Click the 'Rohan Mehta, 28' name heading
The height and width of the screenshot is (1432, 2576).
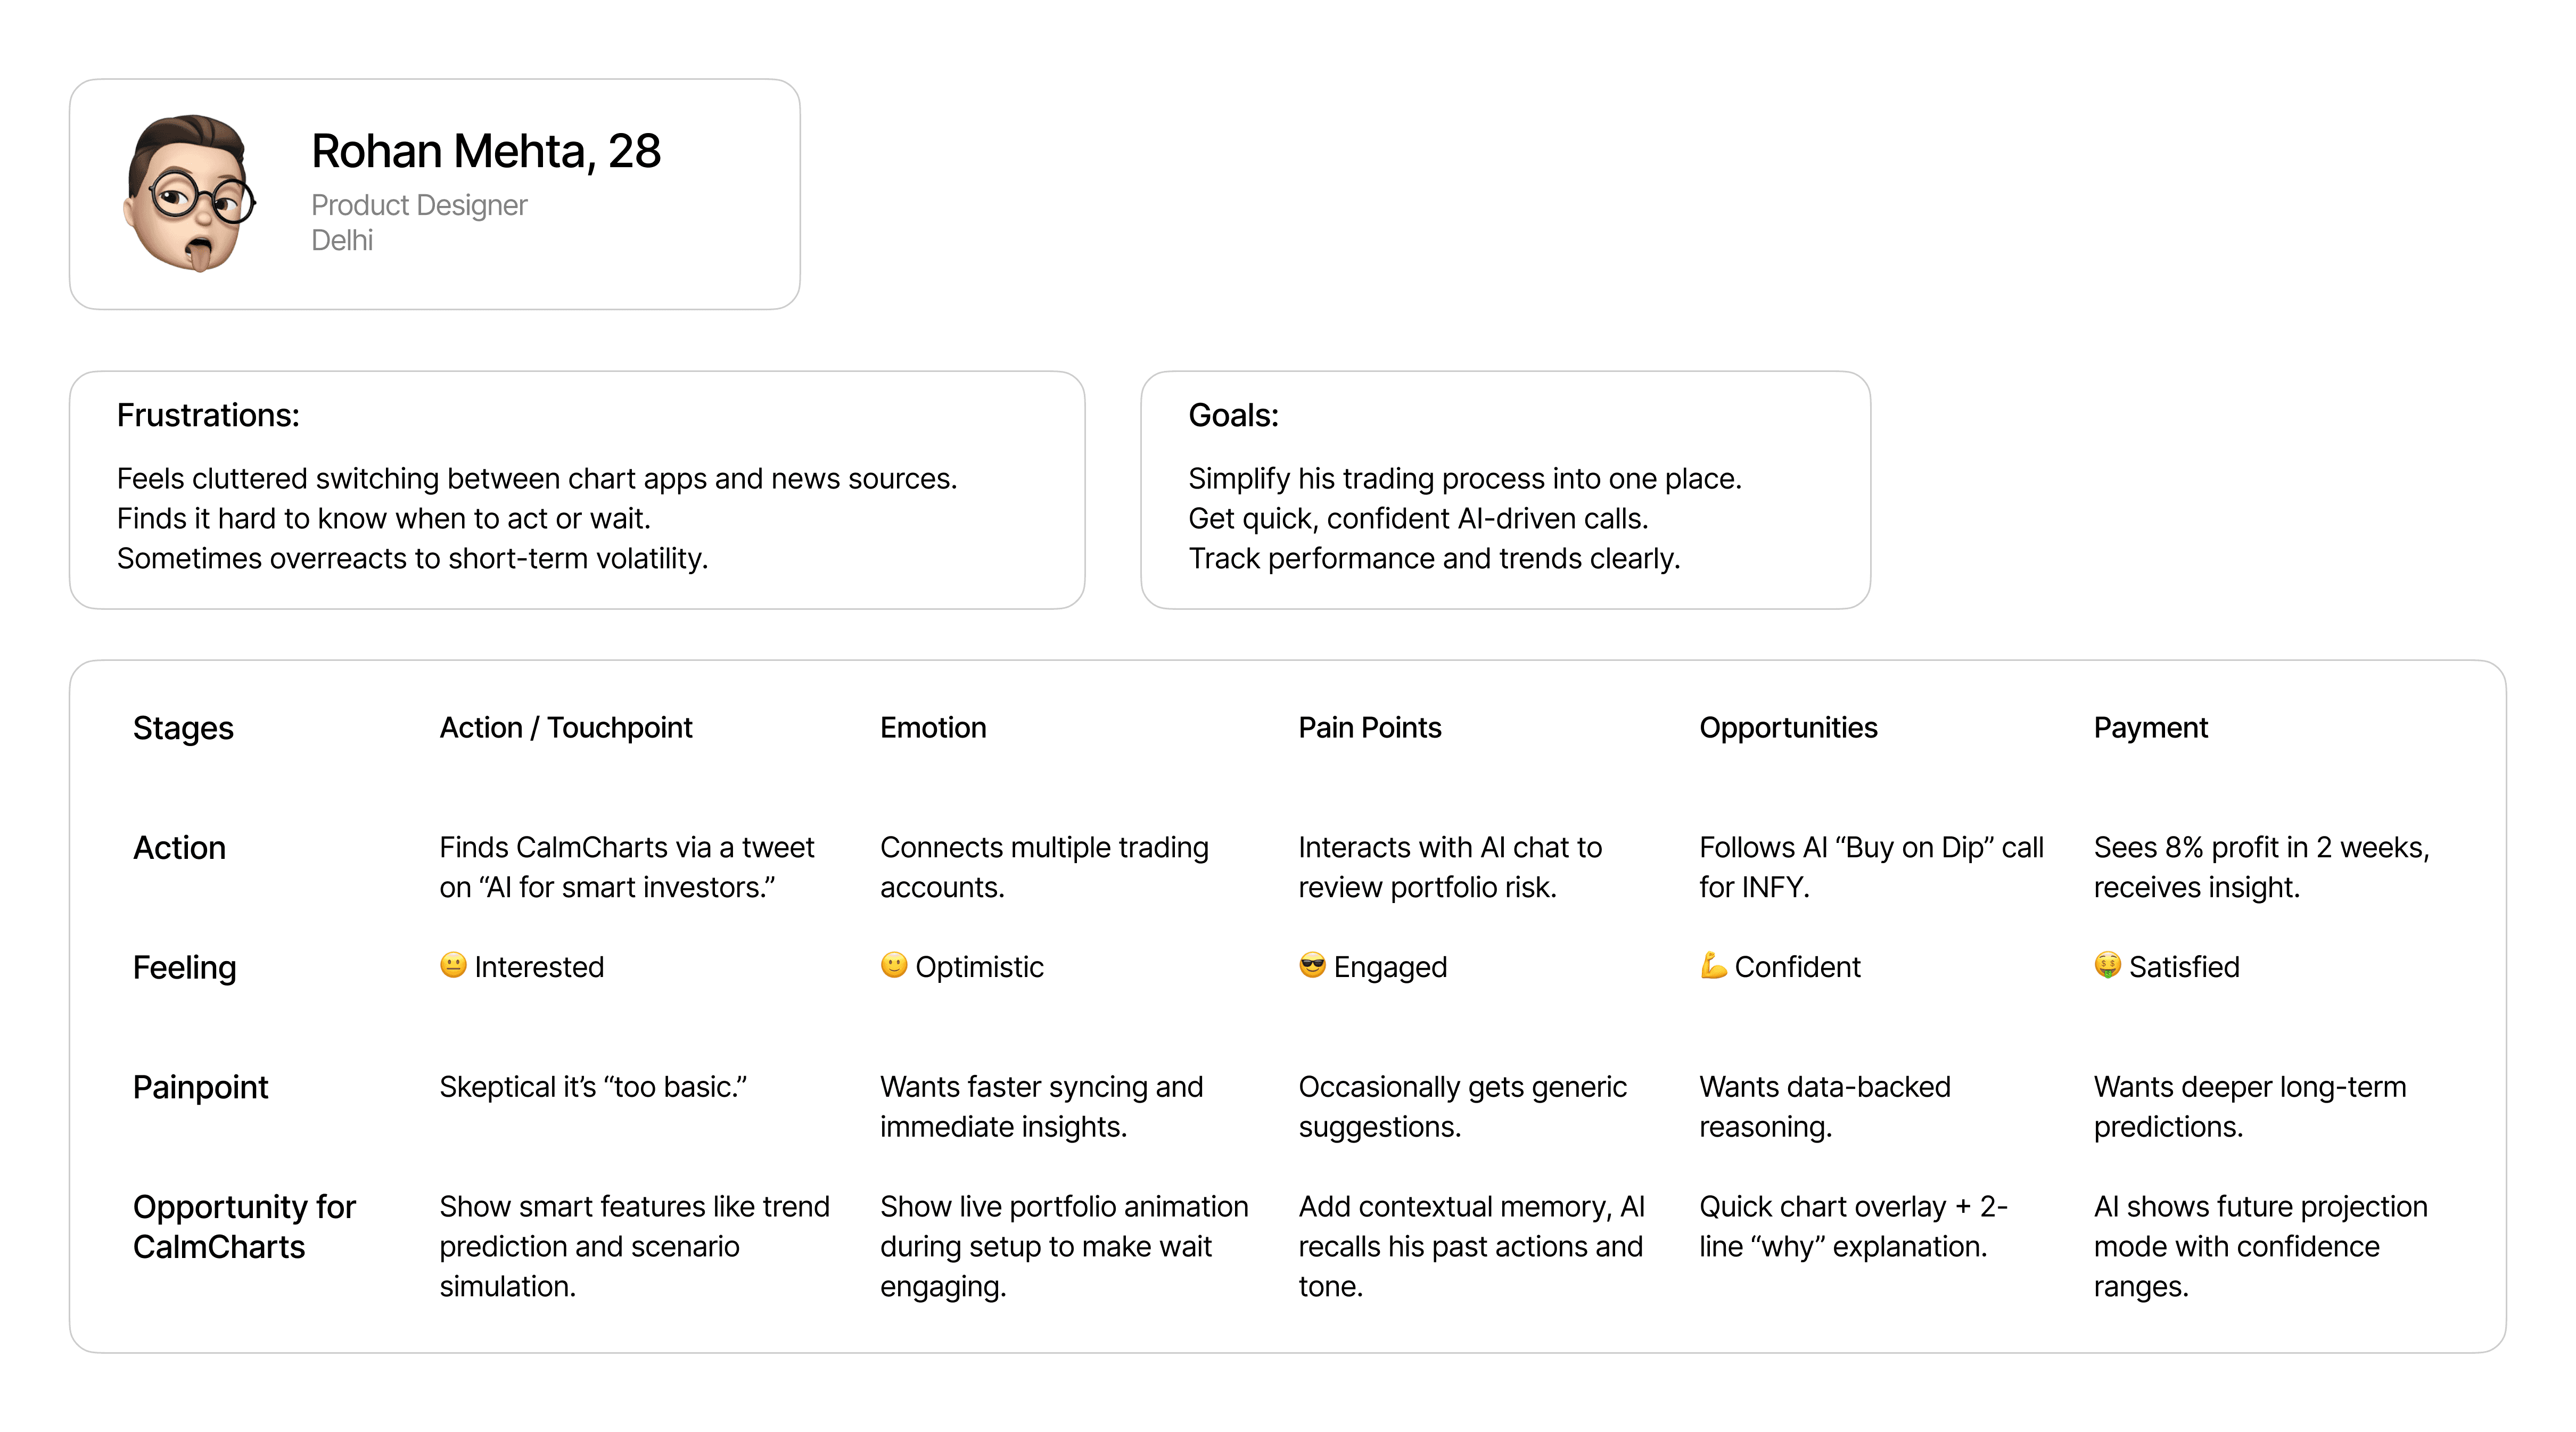(x=486, y=152)
